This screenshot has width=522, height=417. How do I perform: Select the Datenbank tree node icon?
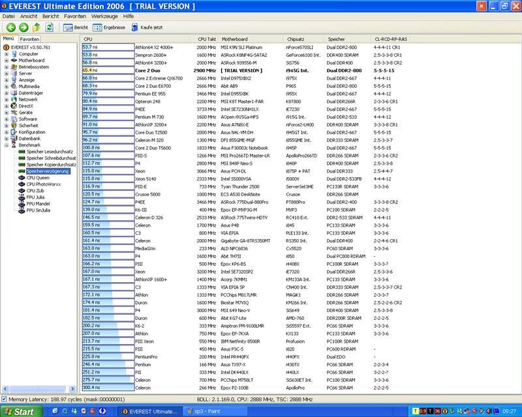pyautogui.click(x=14, y=139)
